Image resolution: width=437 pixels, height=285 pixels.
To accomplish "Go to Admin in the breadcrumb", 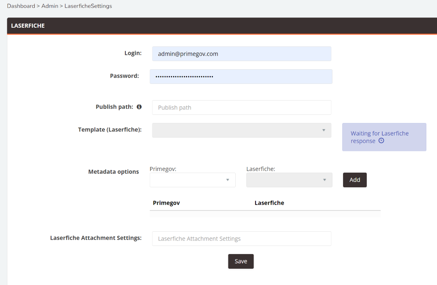I will coord(49,6).
